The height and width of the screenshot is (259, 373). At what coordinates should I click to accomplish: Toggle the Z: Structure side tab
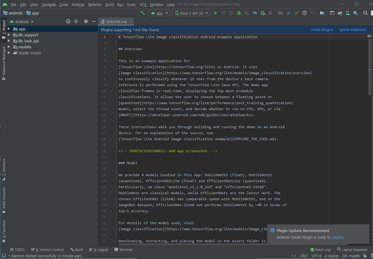click(4, 170)
